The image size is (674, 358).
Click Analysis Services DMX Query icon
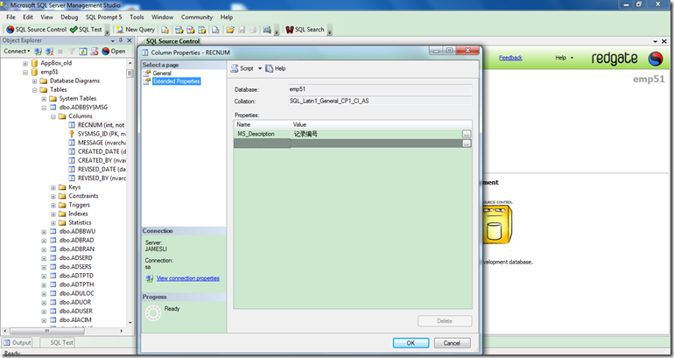point(191,30)
